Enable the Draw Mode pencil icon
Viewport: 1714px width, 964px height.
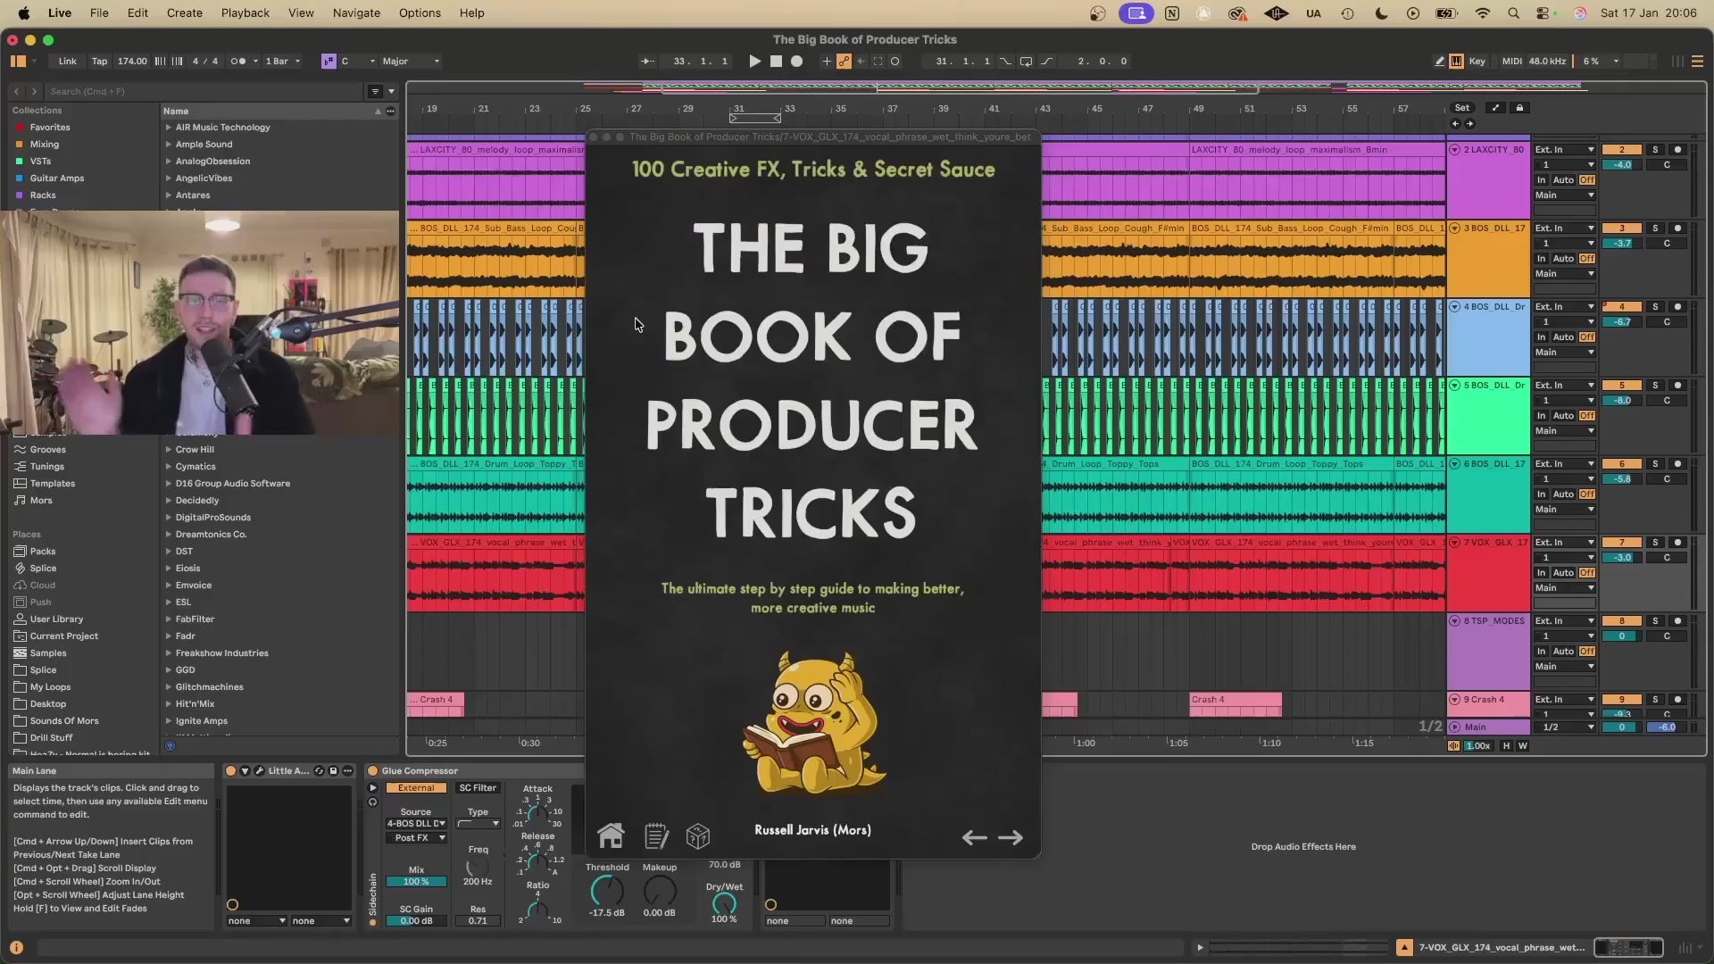tap(1439, 62)
